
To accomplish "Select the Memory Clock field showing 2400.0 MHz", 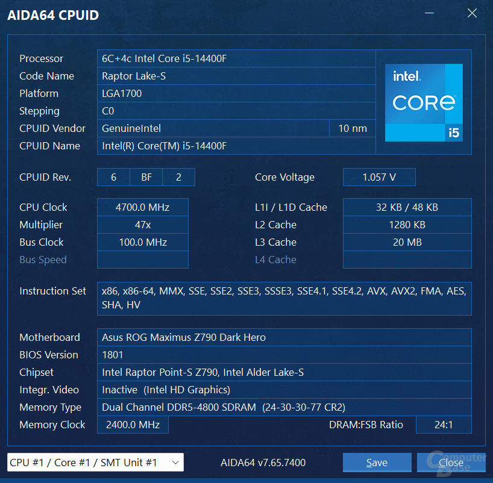I will [x=132, y=425].
